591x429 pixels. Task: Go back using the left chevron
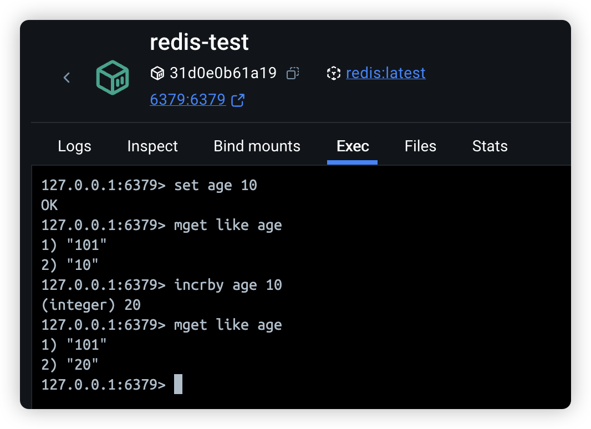67,78
